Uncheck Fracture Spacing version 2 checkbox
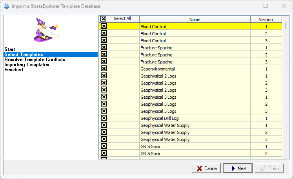The image size is (293, 179). (x=104, y=54)
